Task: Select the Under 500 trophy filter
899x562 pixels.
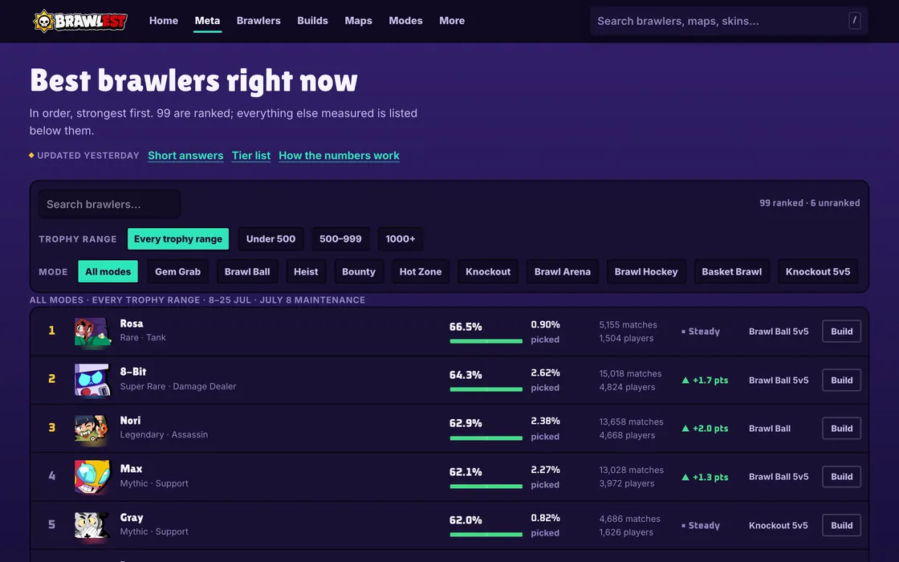Action: tap(271, 238)
